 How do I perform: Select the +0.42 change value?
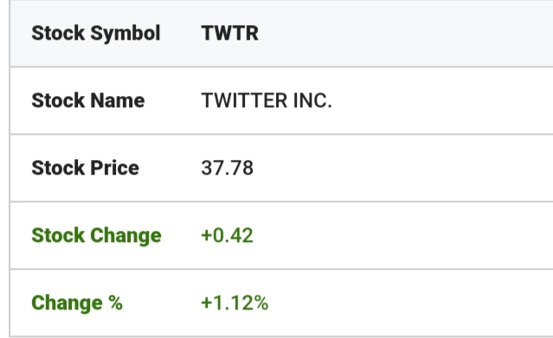pos(227,235)
